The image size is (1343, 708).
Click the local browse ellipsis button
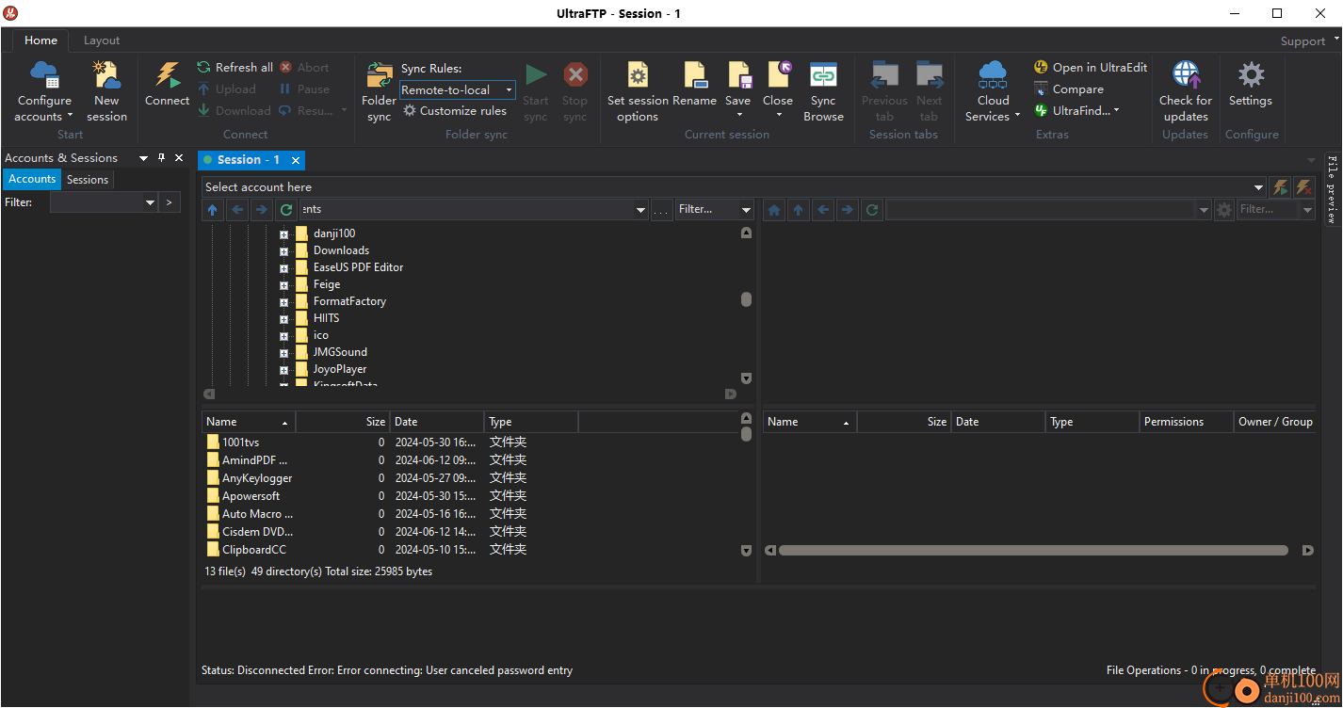pos(661,210)
